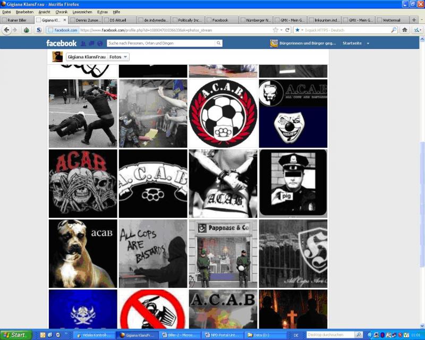Open the search engine selector dropdown
Screen dimensions: 425x340
click(299, 30)
